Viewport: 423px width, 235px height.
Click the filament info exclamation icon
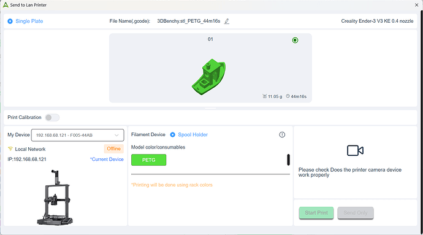[x=282, y=134]
